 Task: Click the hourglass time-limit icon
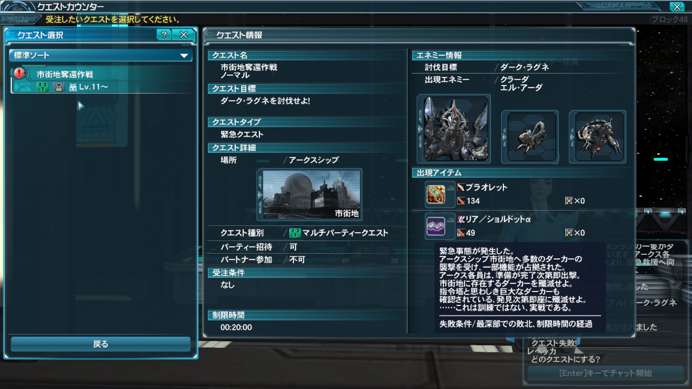pos(58,87)
